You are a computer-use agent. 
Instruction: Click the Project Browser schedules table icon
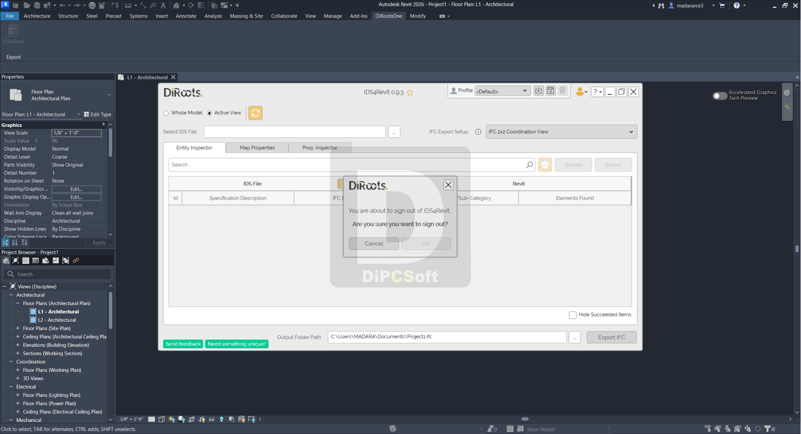(x=35, y=260)
